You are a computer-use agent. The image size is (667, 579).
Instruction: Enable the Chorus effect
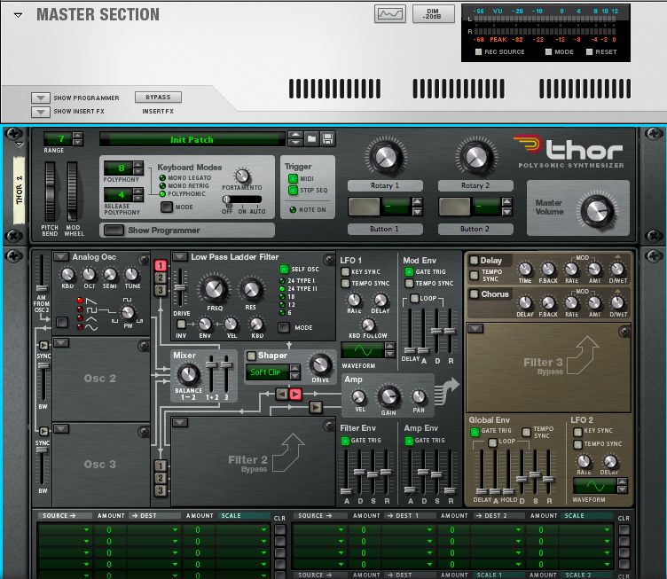pos(474,293)
